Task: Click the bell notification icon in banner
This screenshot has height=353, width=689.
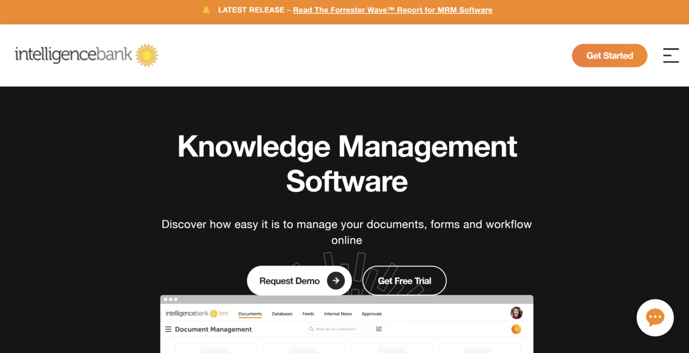Action: (206, 10)
